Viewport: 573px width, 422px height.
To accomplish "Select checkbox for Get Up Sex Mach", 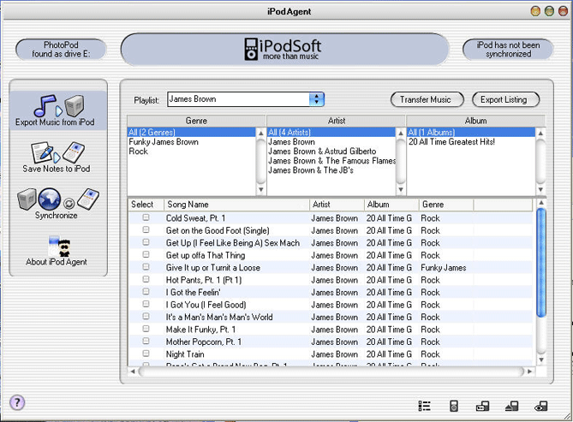I will click(146, 242).
